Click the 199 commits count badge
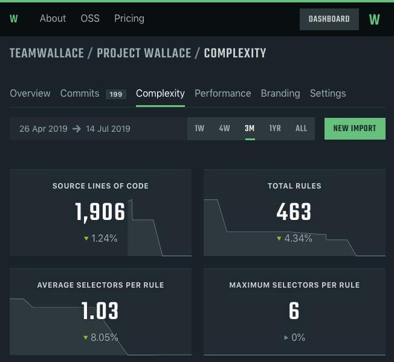The height and width of the screenshot is (362, 394). pos(116,94)
